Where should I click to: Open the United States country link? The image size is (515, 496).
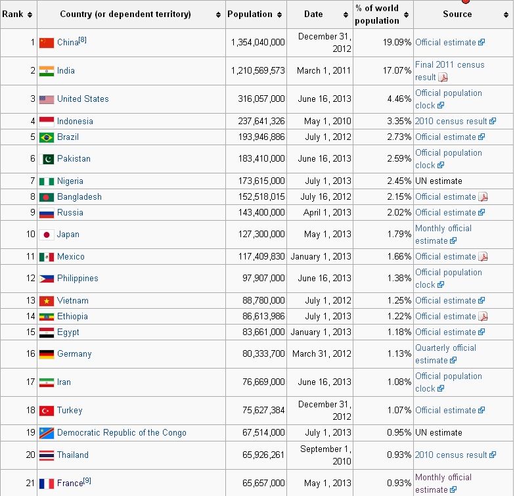83,99
